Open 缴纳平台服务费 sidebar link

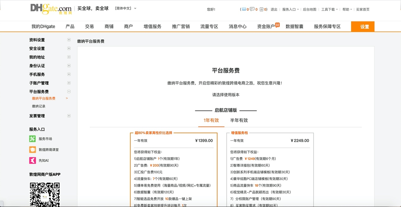click(44, 98)
